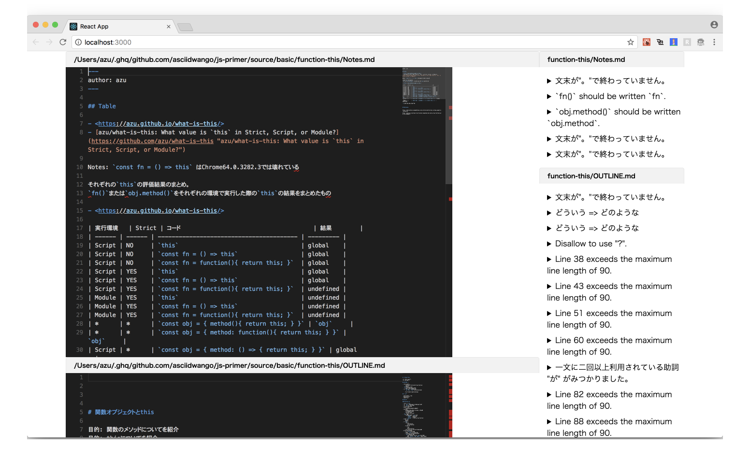Open the gray gear-shaped extension icon
This screenshot has width=750, height=476.
[x=701, y=42]
